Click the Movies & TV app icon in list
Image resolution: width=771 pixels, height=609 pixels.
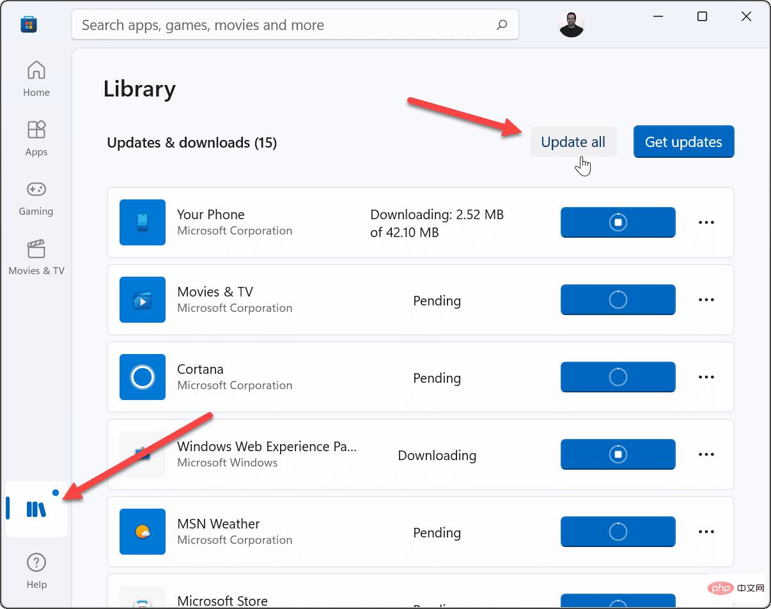tap(143, 300)
